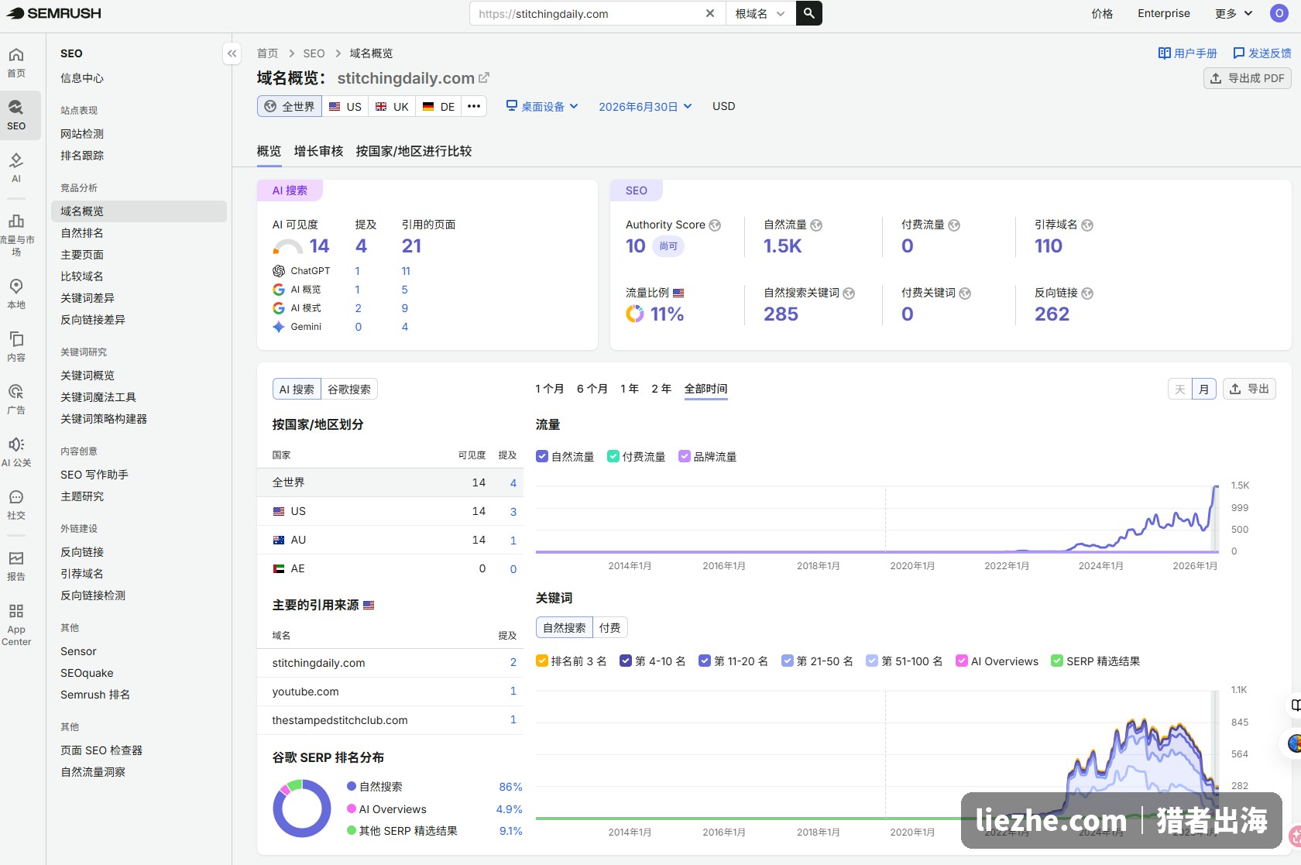Toggle 品牌流量 chart checkbox

[x=685, y=457]
